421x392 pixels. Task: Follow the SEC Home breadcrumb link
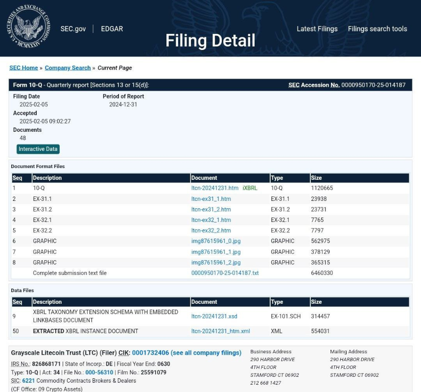click(23, 68)
